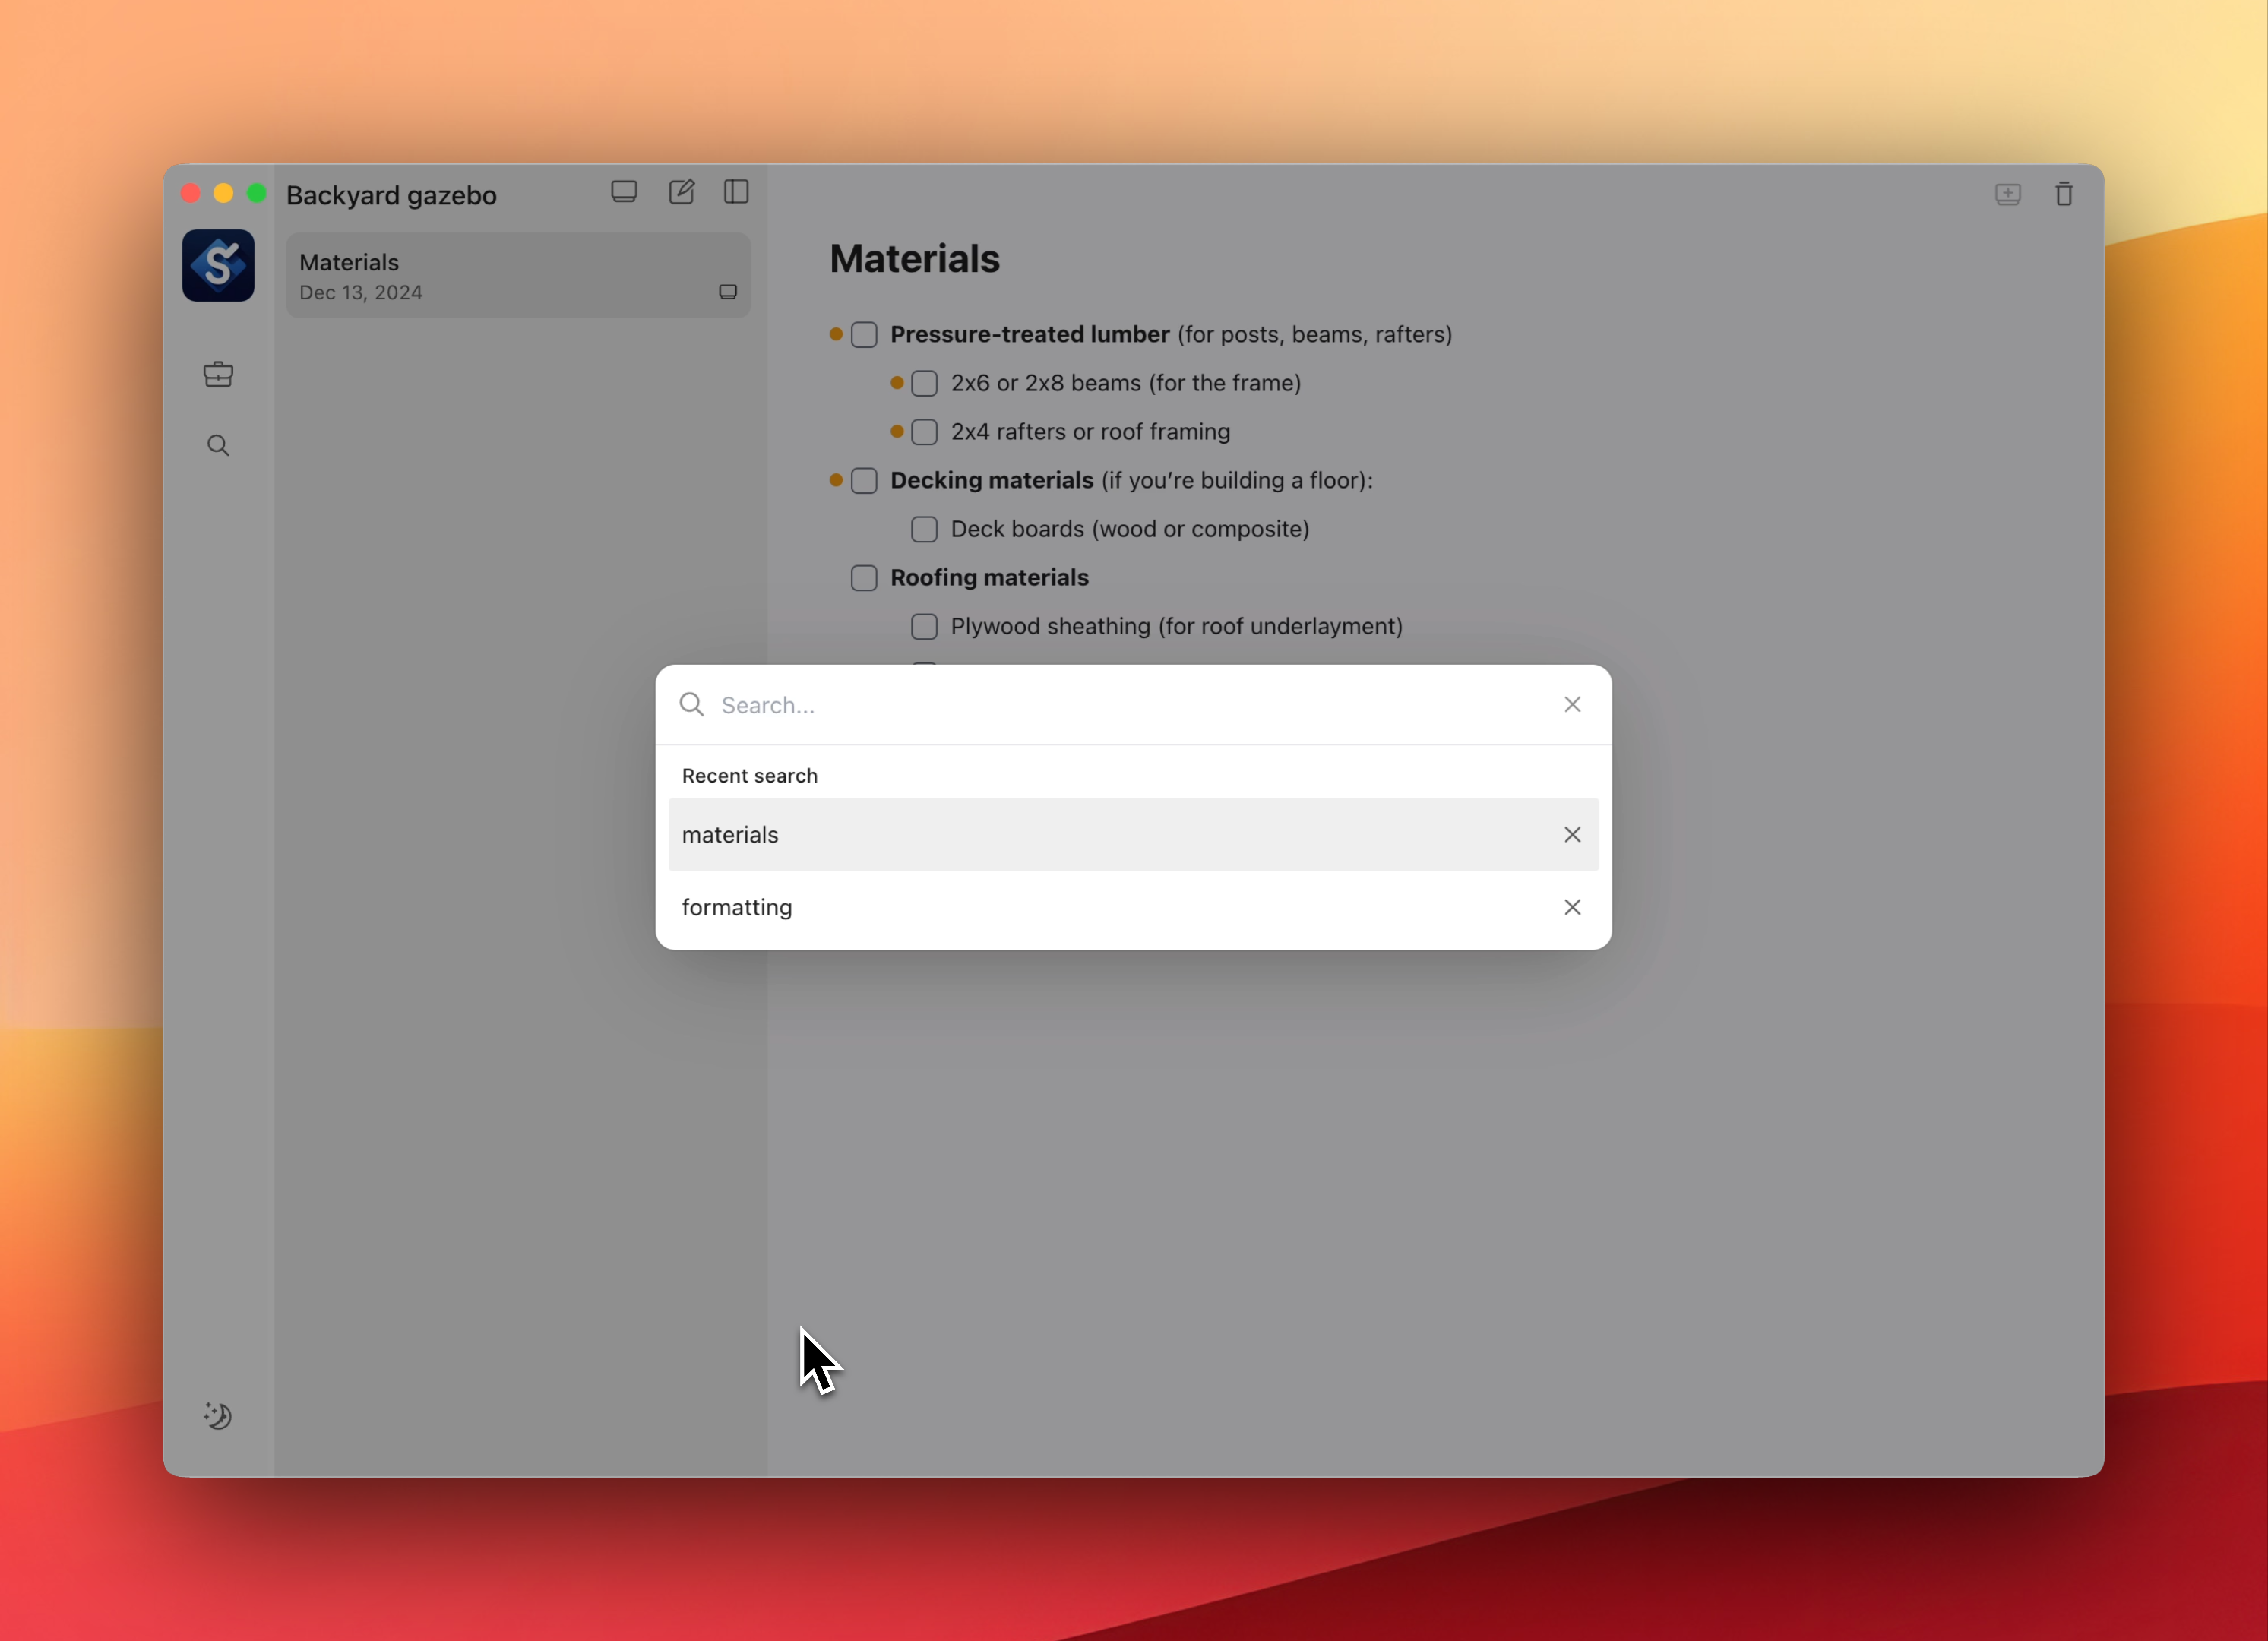The height and width of the screenshot is (1641, 2268).
Task: Click the add panel icon top right
Action: (x=2008, y=194)
